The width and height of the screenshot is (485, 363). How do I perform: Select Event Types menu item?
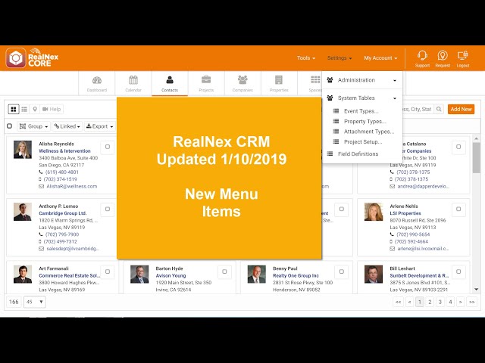point(361,111)
